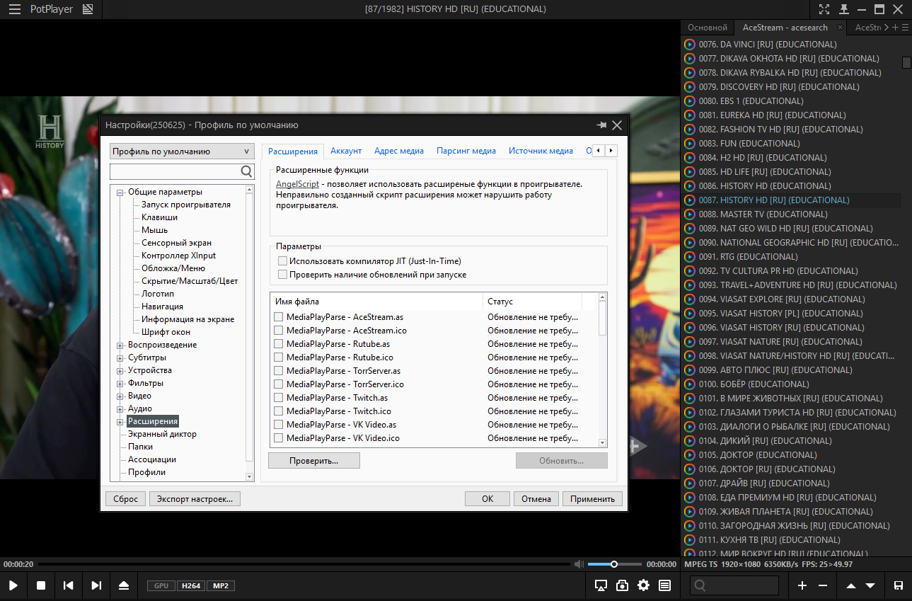Mute audio via the speaker icon

(579, 564)
